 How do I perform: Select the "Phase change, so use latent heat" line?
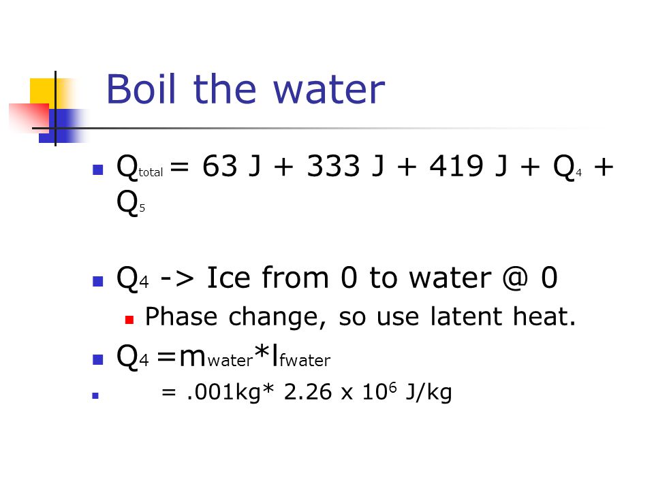360,317
